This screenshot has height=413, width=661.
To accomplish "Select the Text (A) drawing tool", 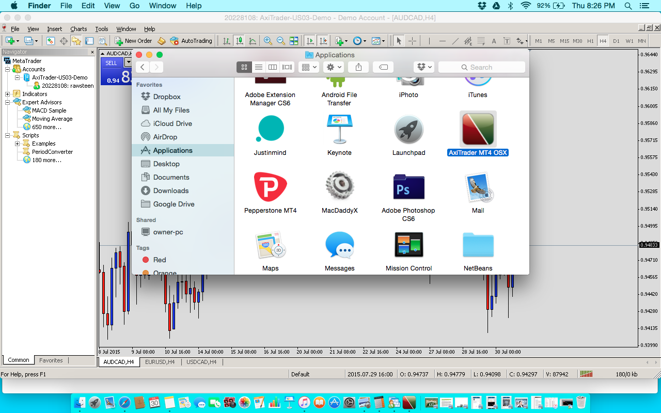I will coord(494,41).
